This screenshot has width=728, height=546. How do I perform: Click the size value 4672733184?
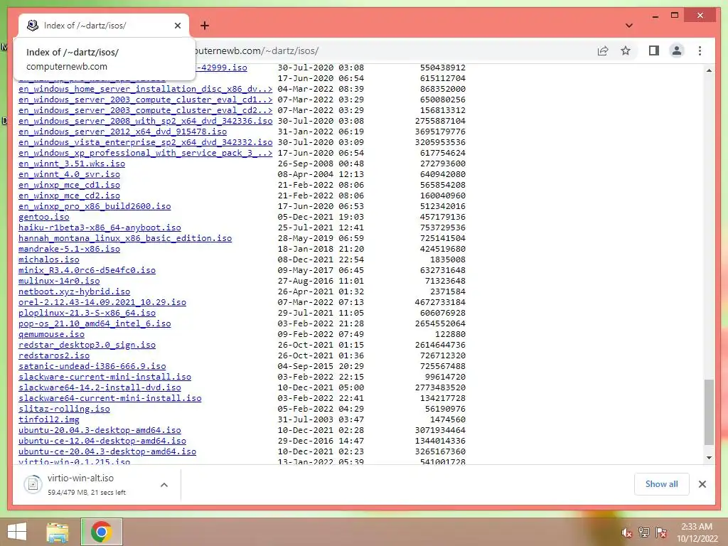click(x=440, y=302)
